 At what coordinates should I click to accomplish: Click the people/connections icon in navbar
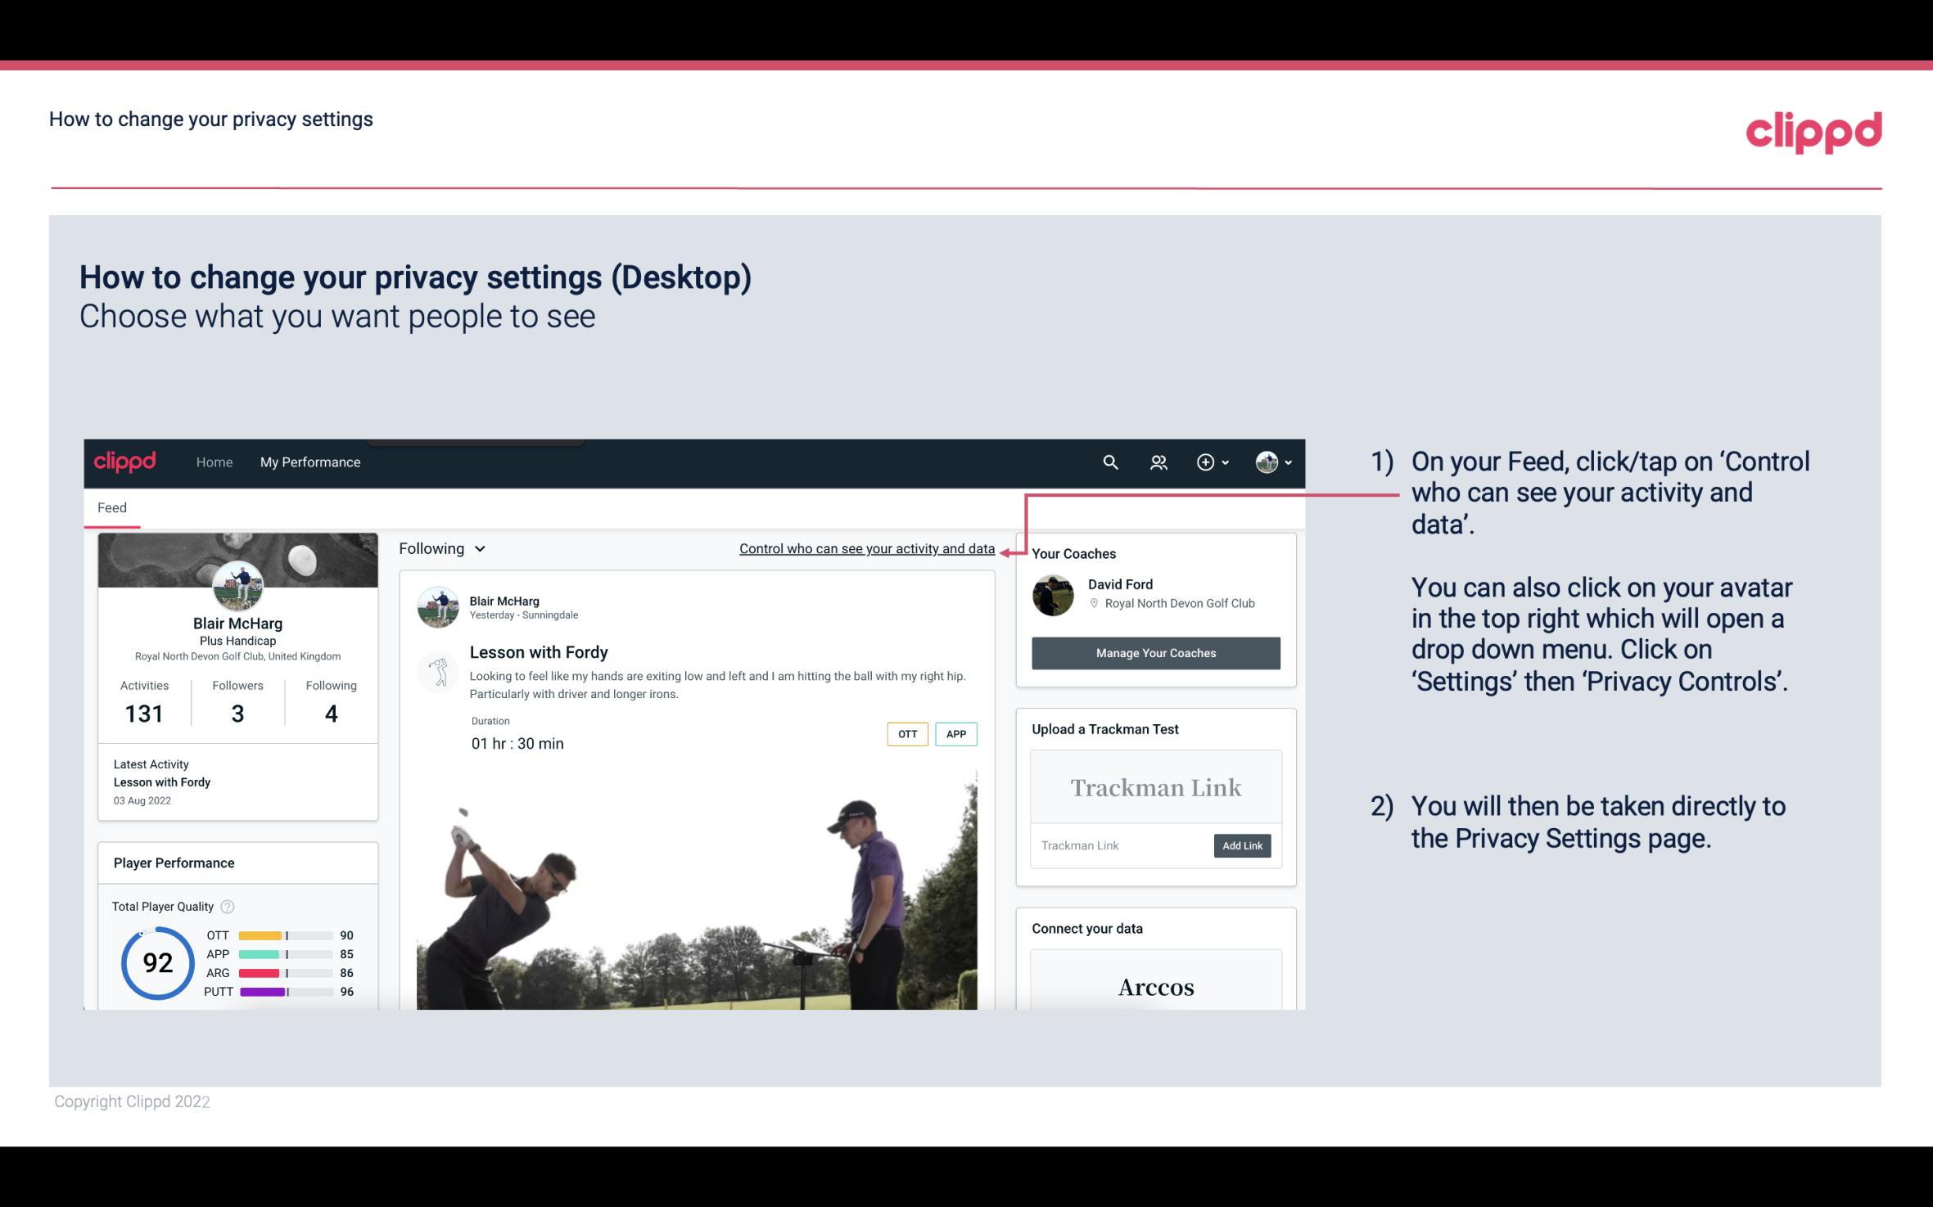(1157, 462)
